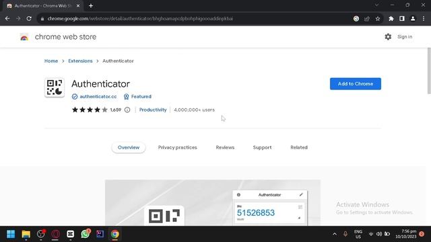This screenshot has width=431, height=242.
Task: Click the microphone tray icon
Action: pyautogui.click(x=345, y=234)
